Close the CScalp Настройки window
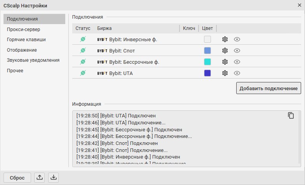Image resolution: width=305 pixels, height=185 pixels. [300, 5]
